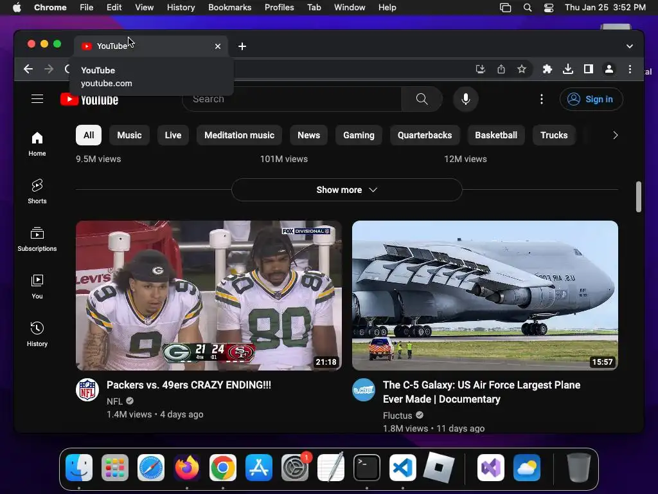Play Packers vs 49ers thumbnail
This screenshot has height=494, width=658.
point(209,295)
